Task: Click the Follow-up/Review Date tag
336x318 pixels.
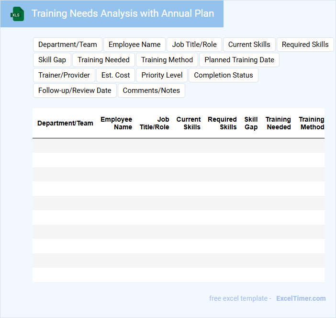Action: click(75, 91)
